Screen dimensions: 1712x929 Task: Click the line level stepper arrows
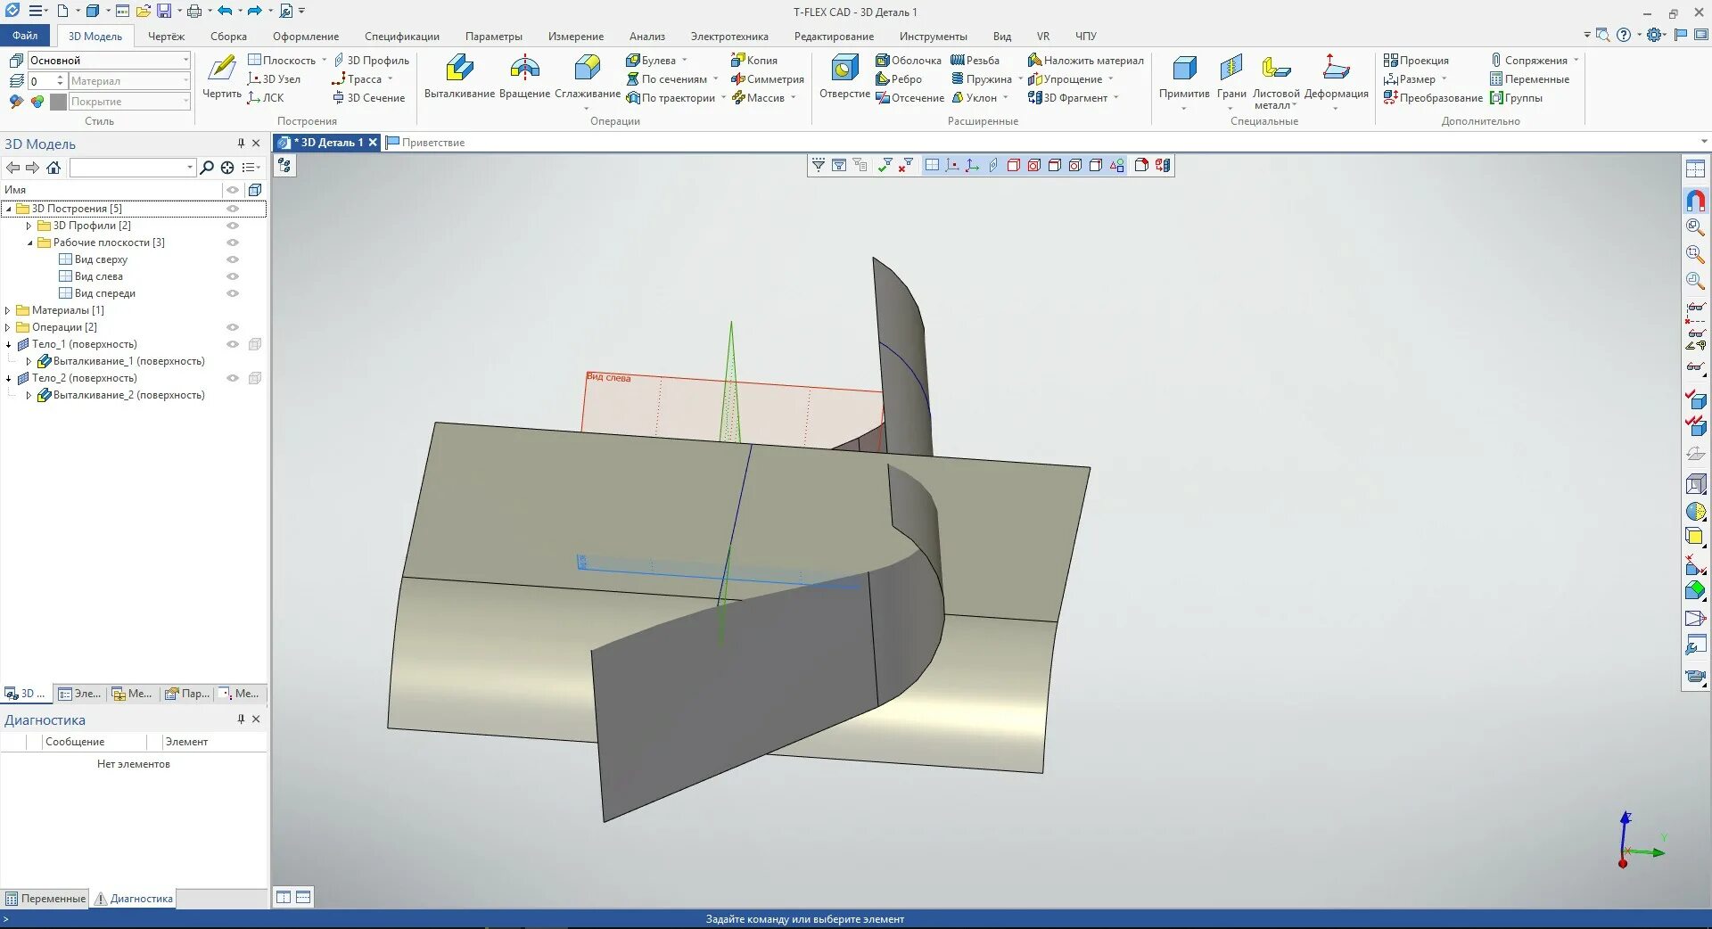61,80
